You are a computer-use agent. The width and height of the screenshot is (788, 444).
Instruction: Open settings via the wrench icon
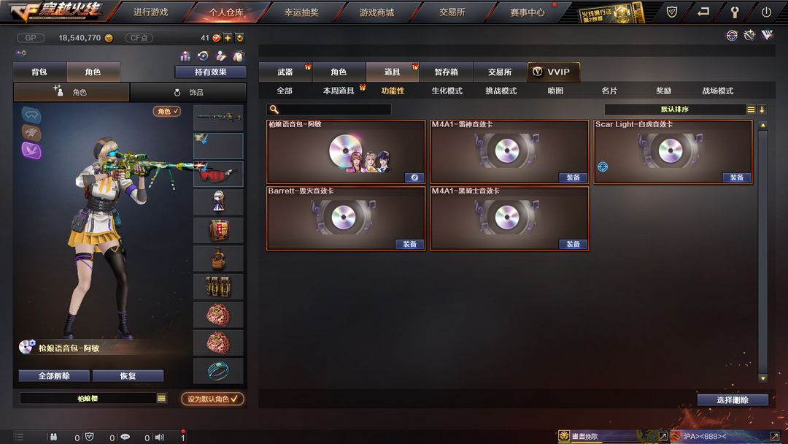(x=734, y=12)
